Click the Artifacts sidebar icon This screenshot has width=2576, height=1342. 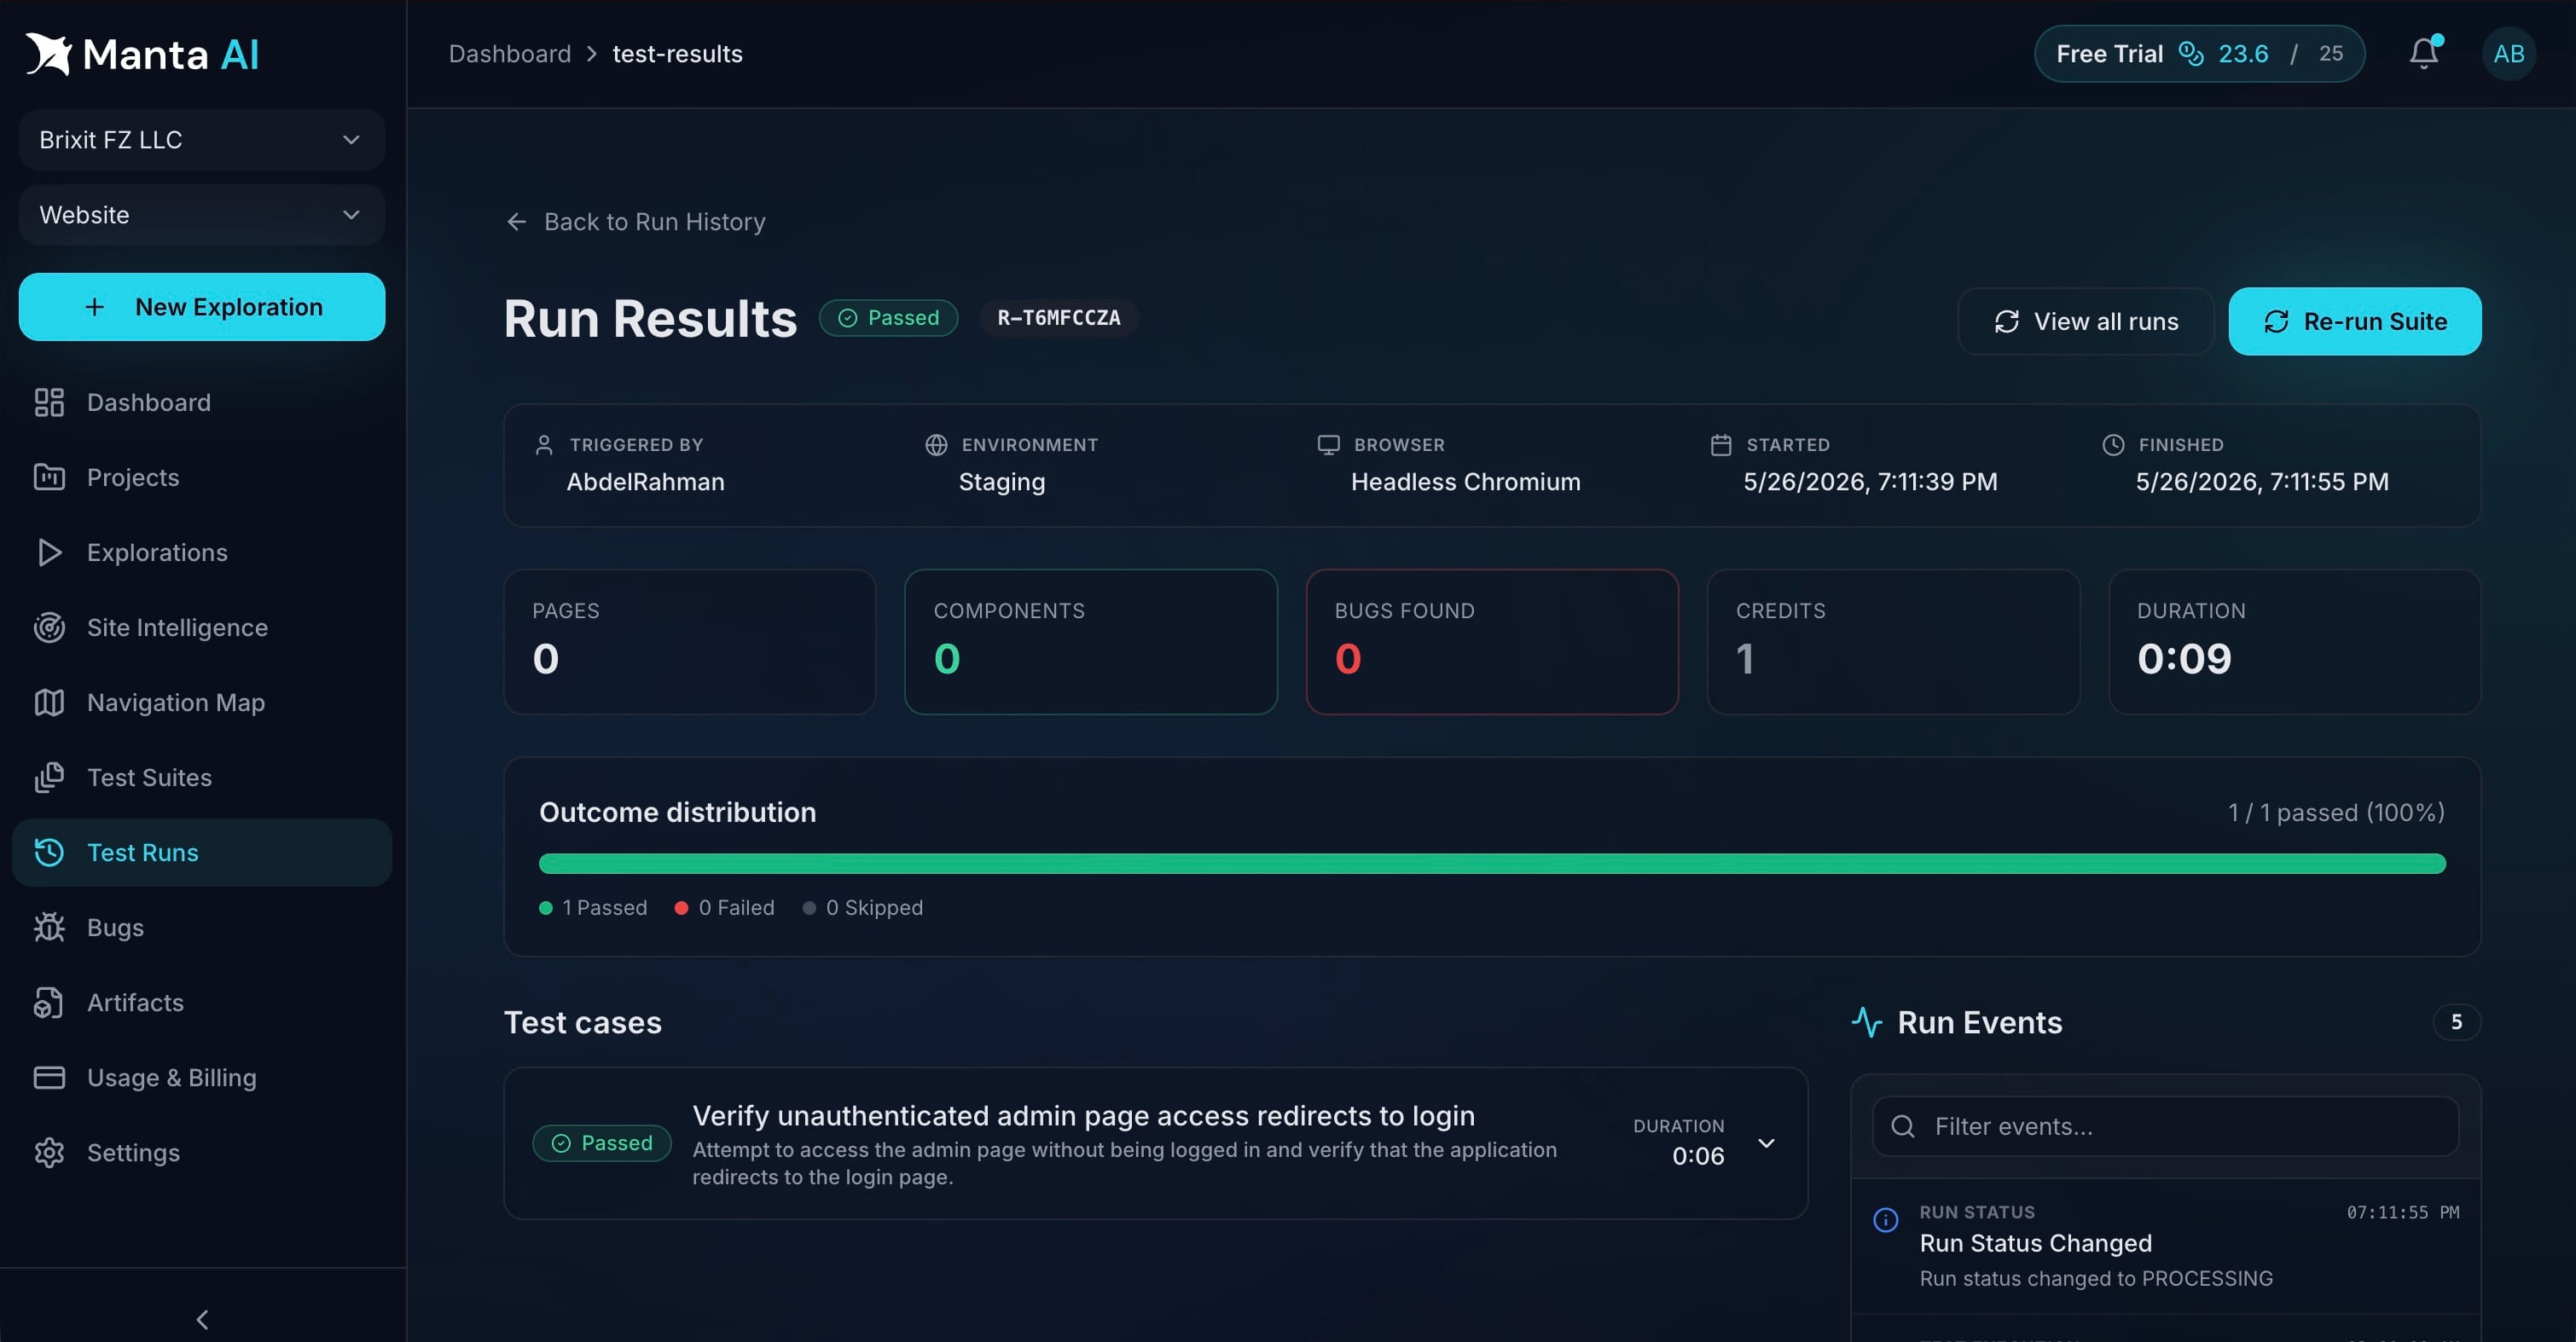49,1003
